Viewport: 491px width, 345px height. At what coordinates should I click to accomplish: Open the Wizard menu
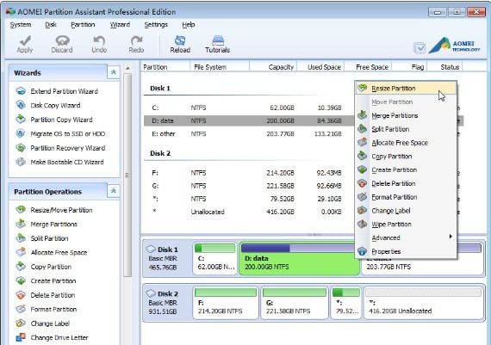coord(120,24)
